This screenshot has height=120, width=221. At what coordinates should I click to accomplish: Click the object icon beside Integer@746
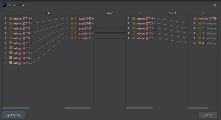10,18
